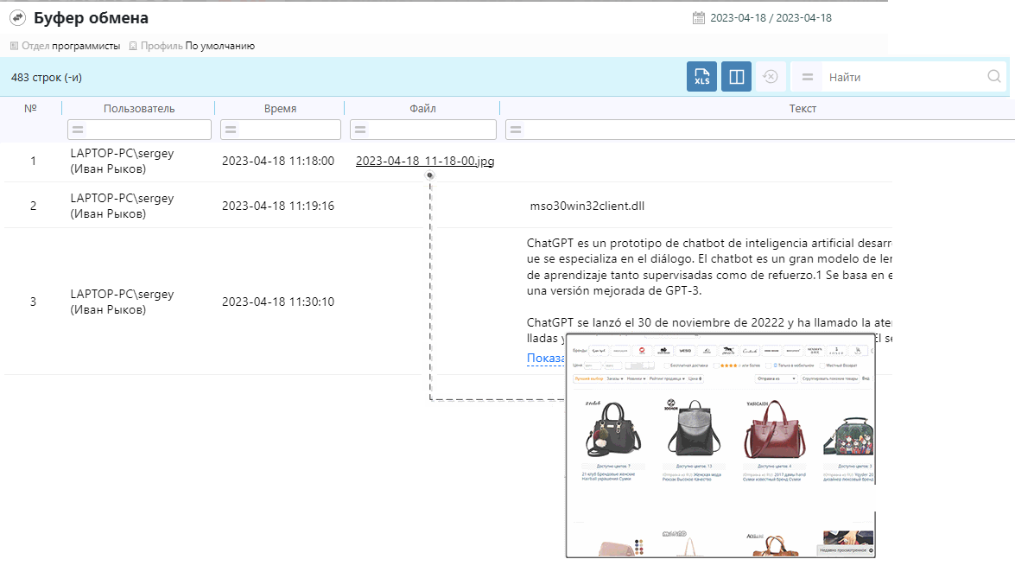Open filter operator icon in Текст column
This screenshot has width=1015, height=572.
(x=515, y=130)
